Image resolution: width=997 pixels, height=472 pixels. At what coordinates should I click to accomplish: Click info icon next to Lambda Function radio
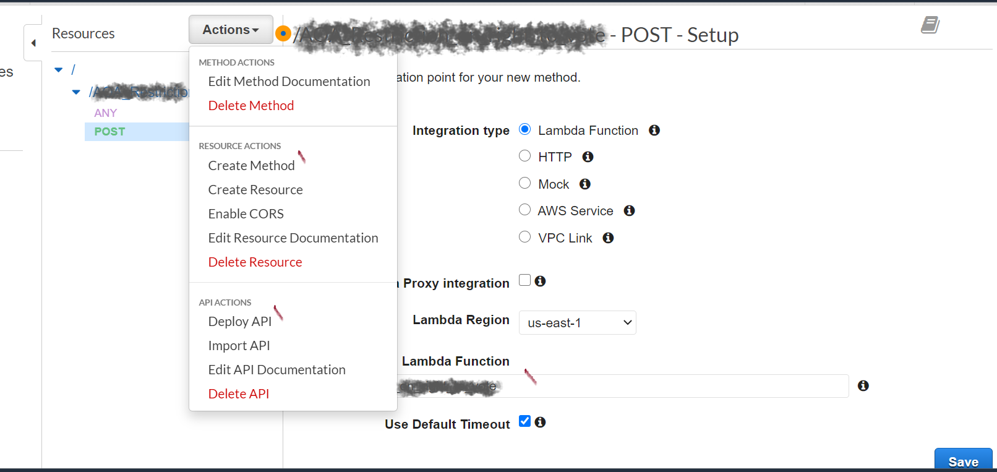(x=654, y=131)
